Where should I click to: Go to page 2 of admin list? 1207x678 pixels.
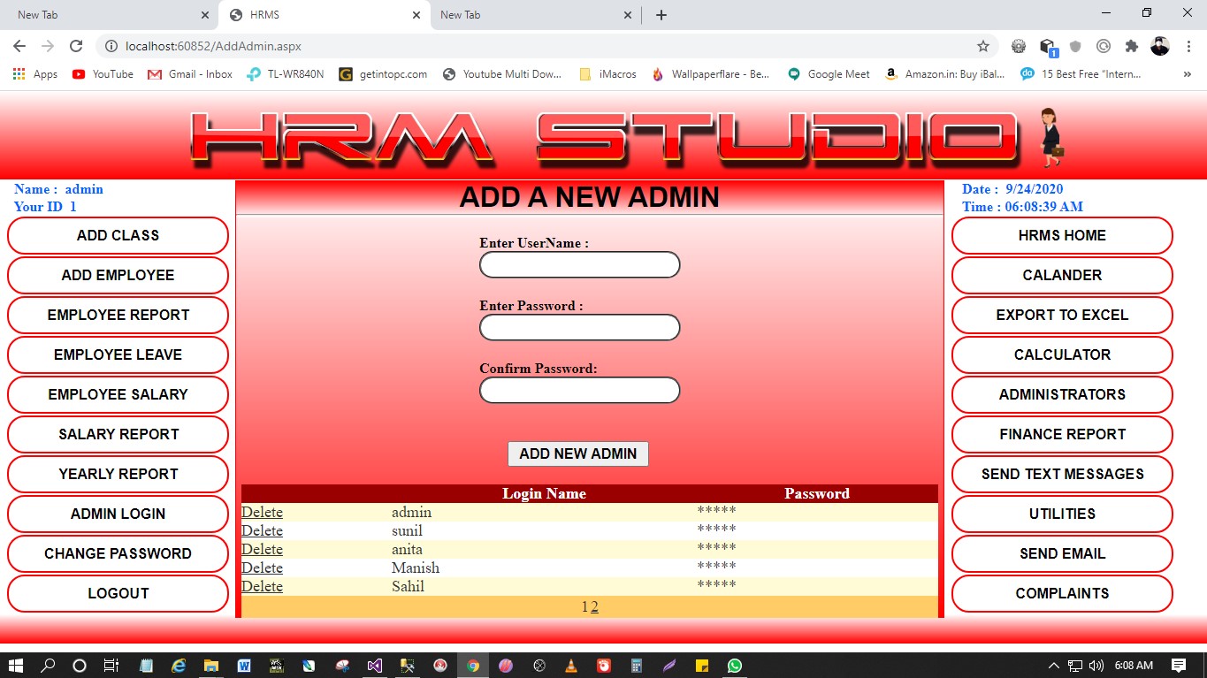point(595,606)
